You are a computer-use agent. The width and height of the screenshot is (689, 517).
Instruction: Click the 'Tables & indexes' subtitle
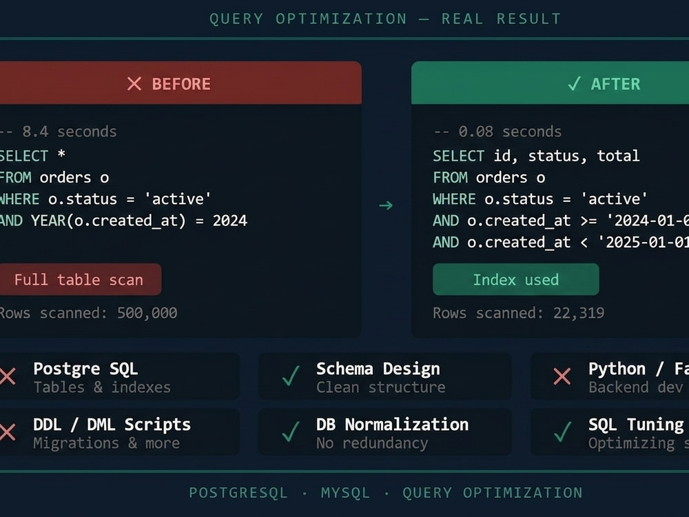pos(102,387)
